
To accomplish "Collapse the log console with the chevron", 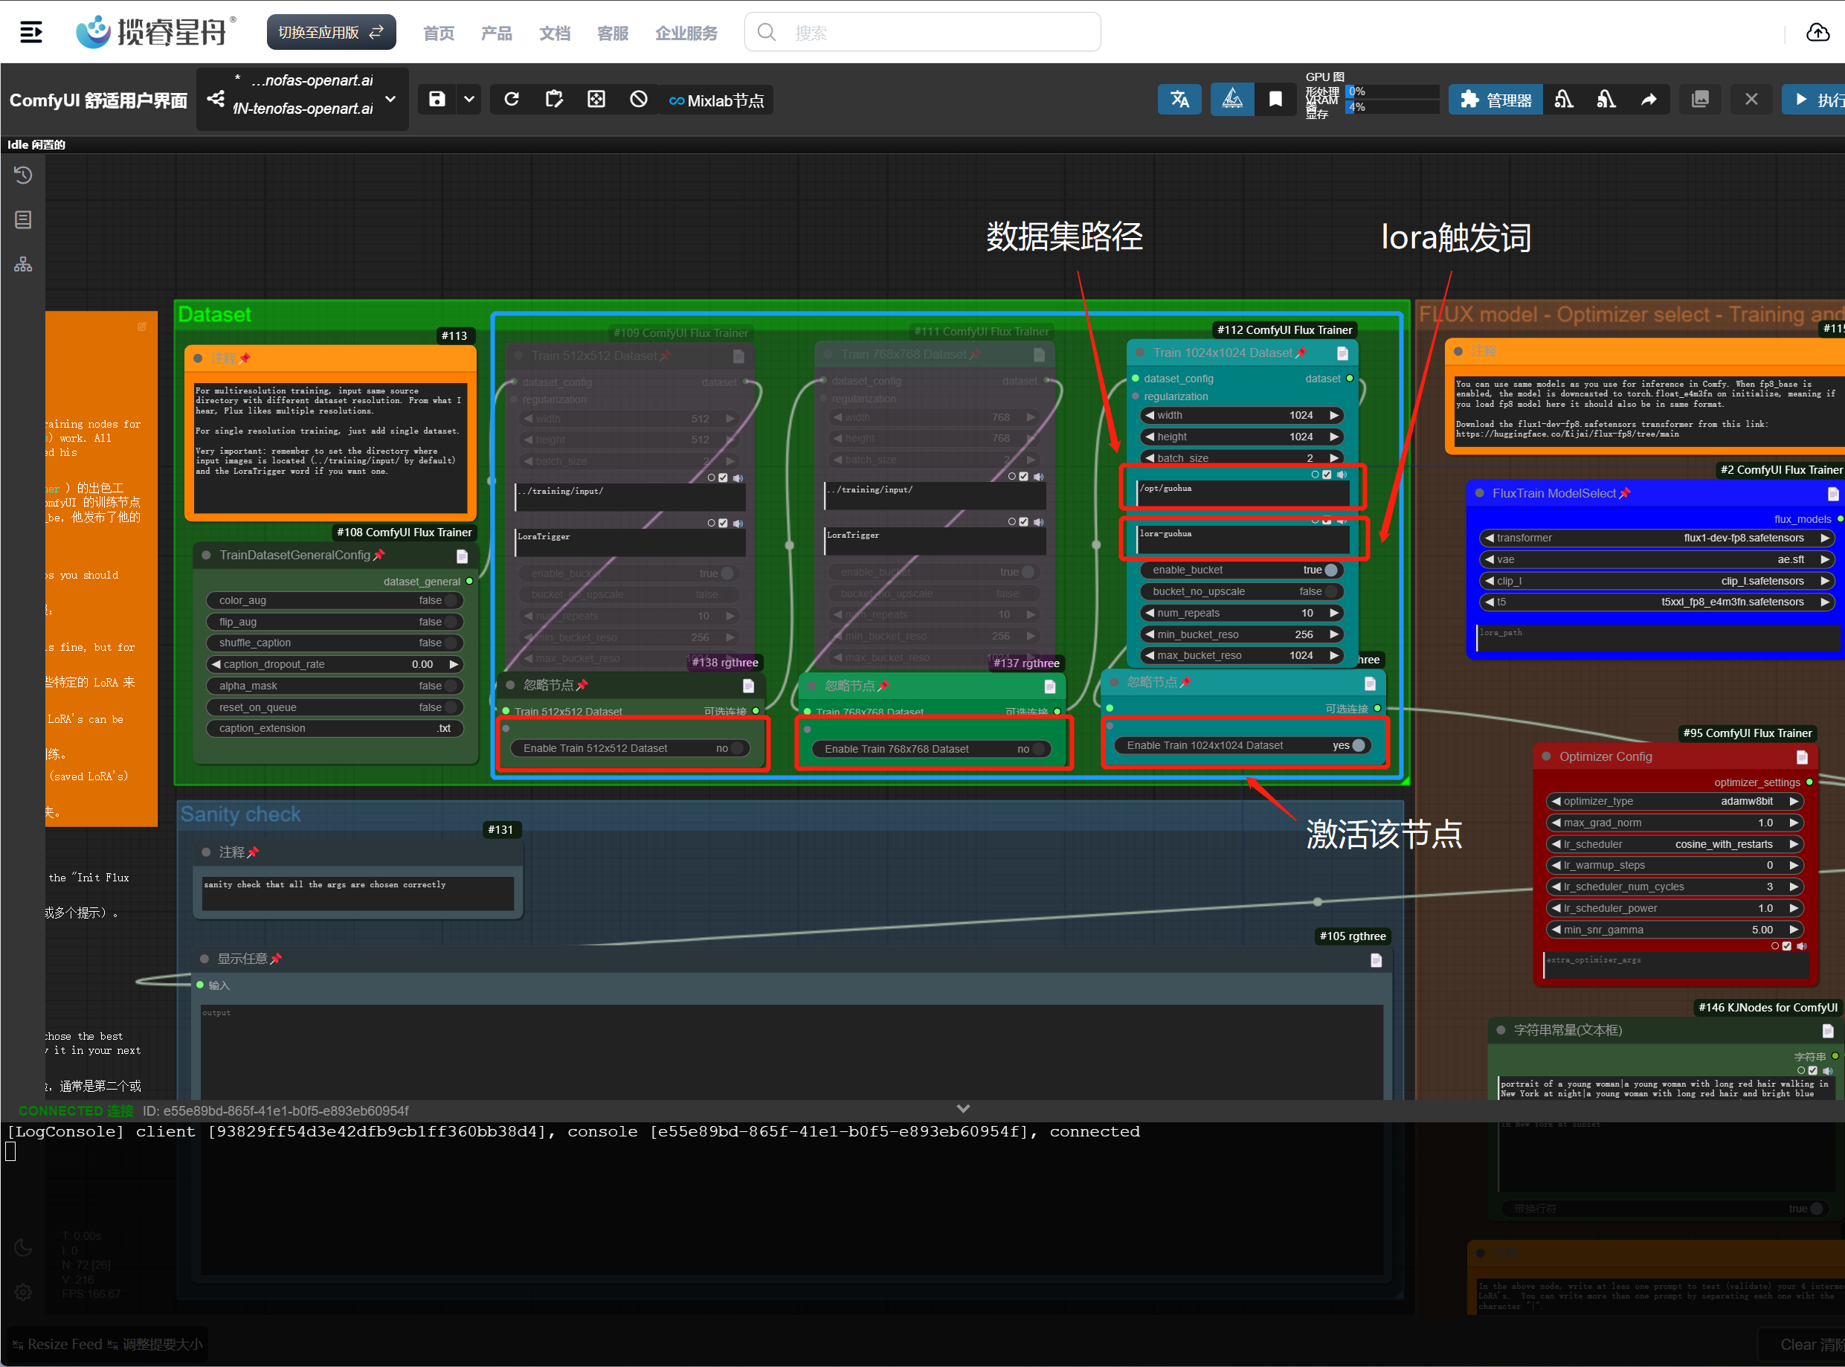I will [x=963, y=1109].
